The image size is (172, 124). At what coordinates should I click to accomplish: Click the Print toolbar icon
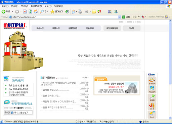(80, 11)
